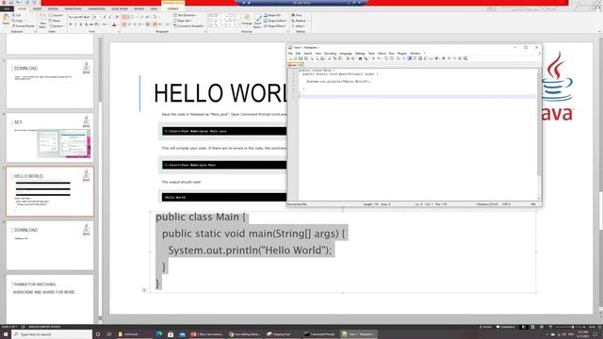Open the Plugins menu in Notepad++
Screen dimensions: 603x339
click(402, 54)
